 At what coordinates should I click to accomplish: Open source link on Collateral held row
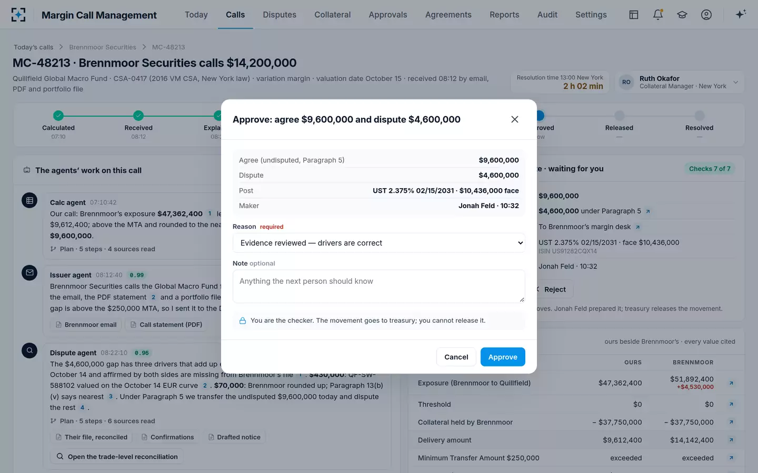tap(731, 422)
